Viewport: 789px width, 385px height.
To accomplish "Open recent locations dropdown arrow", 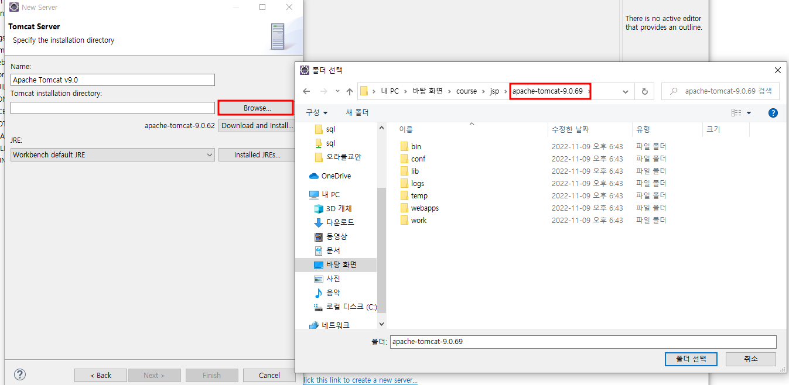I will coord(337,91).
